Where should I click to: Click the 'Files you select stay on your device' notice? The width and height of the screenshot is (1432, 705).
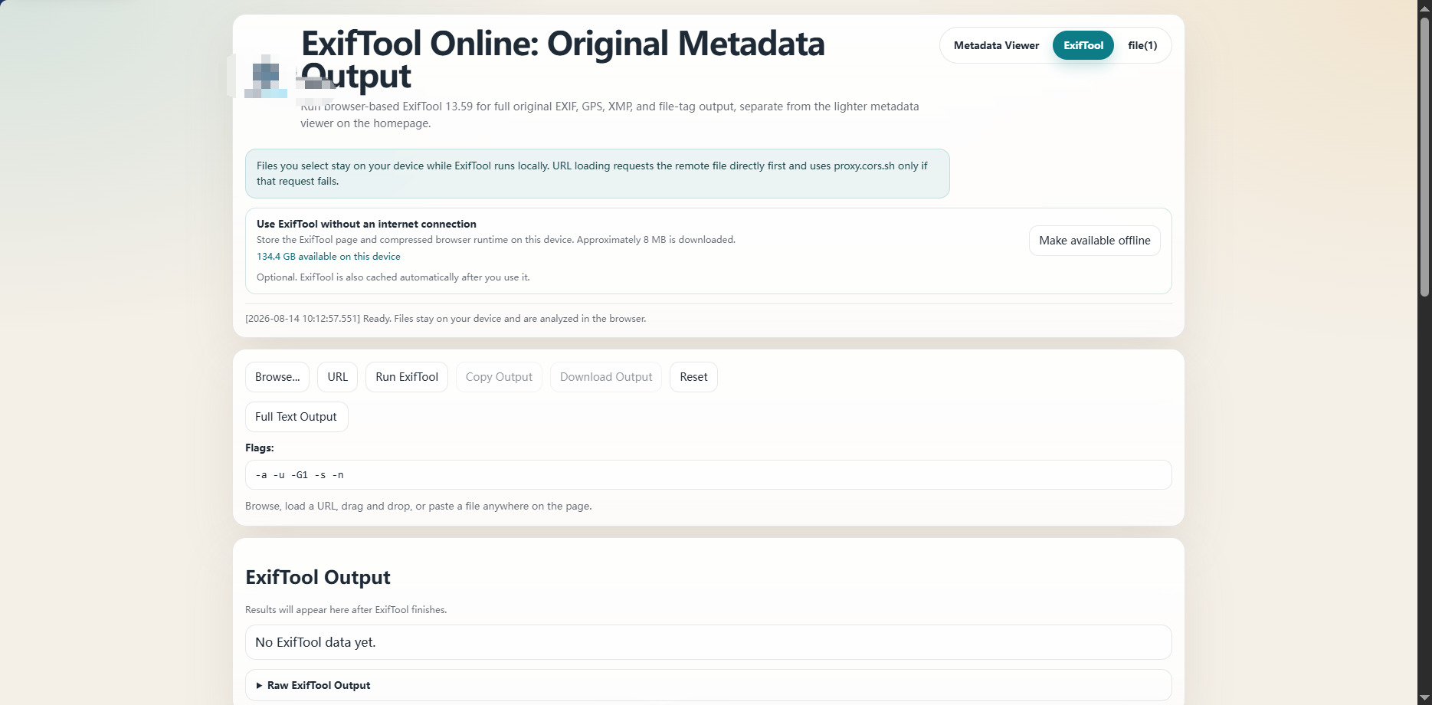pyautogui.click(x=598, y=173)
